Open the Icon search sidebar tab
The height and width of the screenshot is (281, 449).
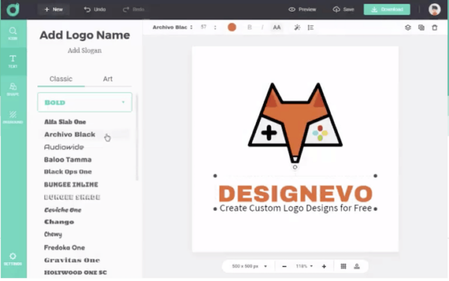tap(13, 34)
